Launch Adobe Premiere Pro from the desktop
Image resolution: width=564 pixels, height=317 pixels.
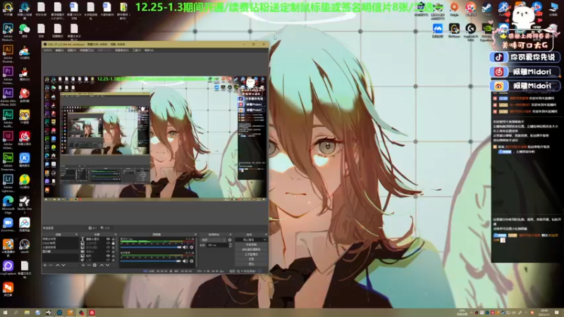pos(8,74)
